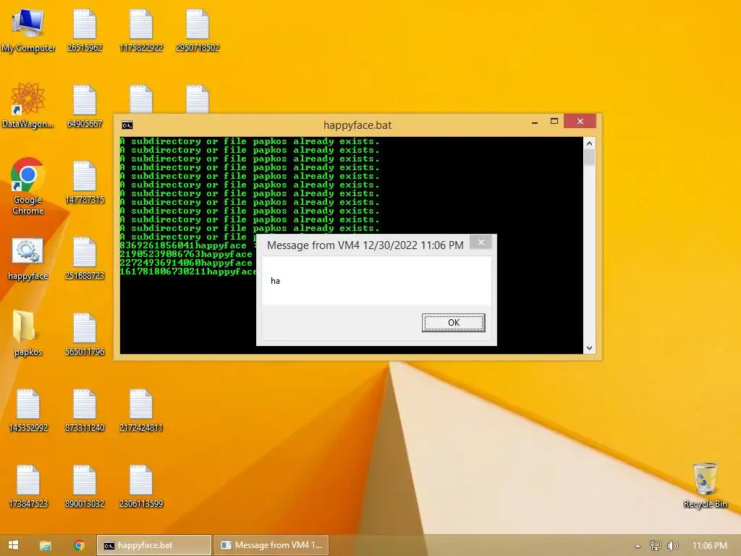
Task: Click OK in the VM4 message dialog
Action: [453, 323]
